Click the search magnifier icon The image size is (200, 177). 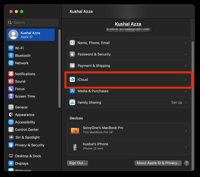(x=10, y=23)
